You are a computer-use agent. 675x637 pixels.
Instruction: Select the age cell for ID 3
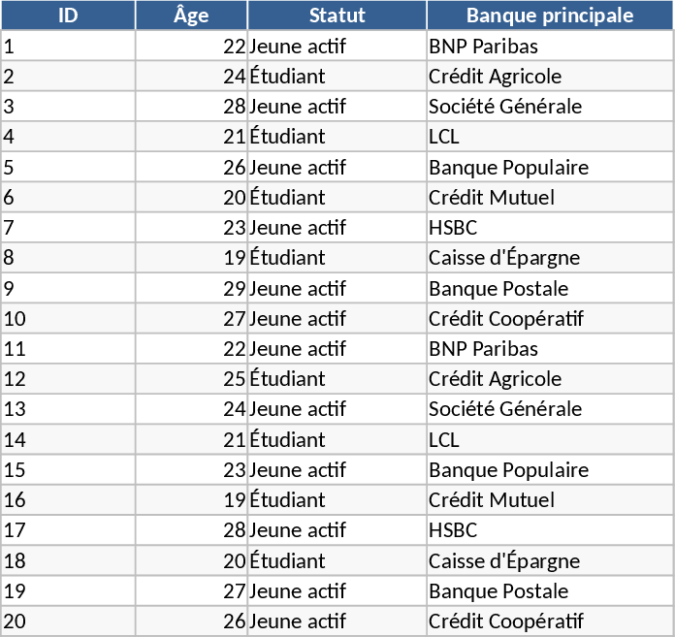(191, 107)
